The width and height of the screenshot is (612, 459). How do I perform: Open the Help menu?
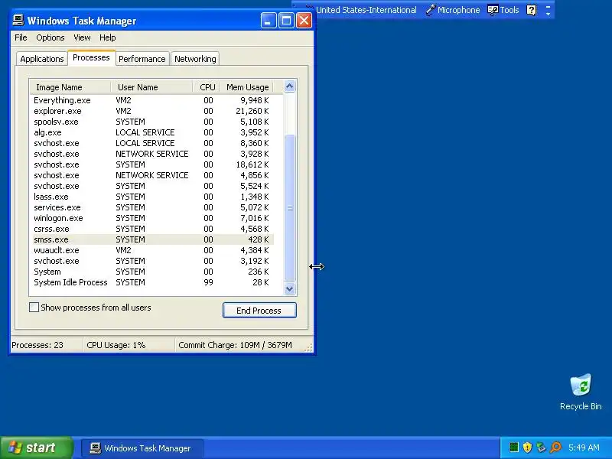click(x=107, y=37)
